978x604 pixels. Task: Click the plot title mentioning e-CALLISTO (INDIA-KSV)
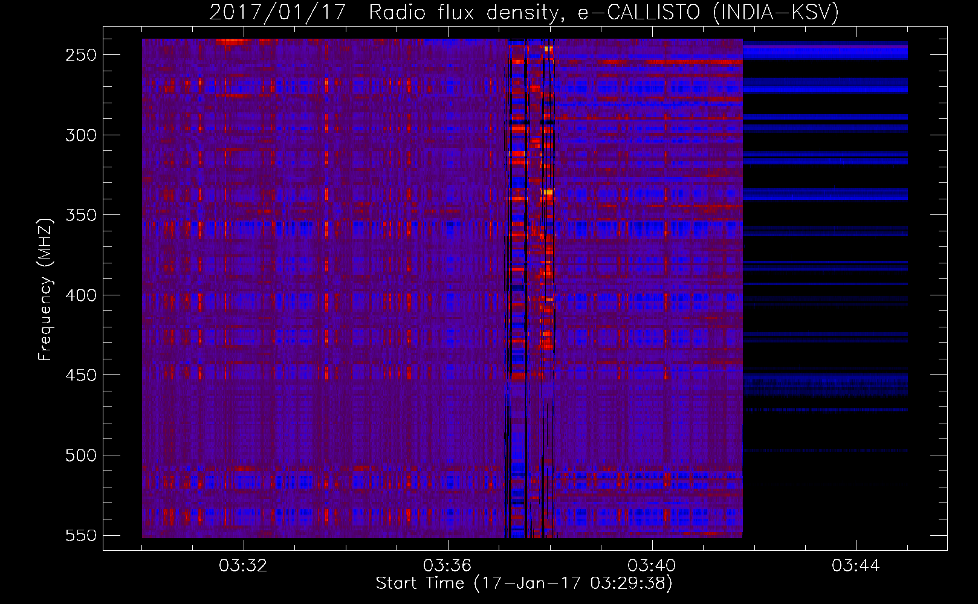tap(524, 12)
